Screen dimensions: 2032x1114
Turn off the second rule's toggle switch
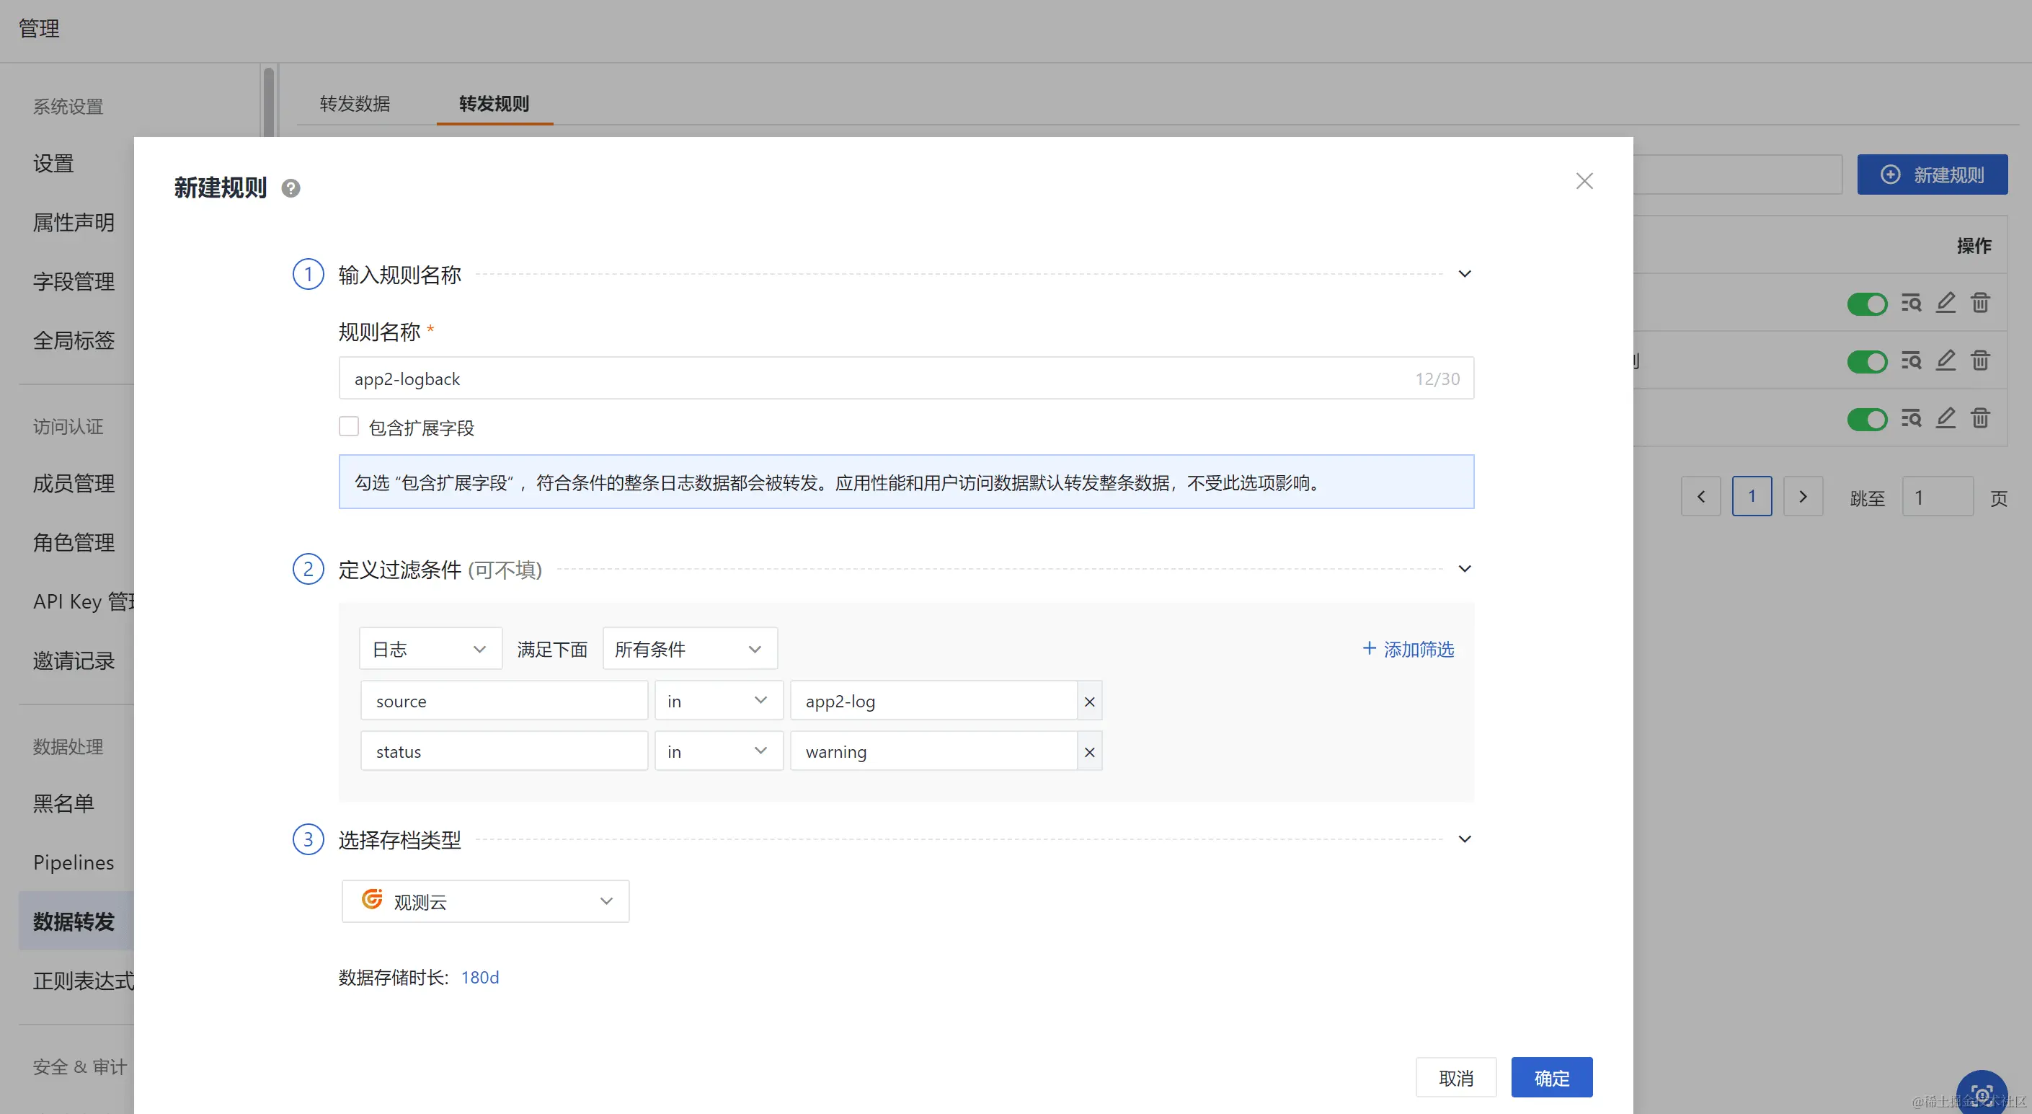(x=1866, y=361)
